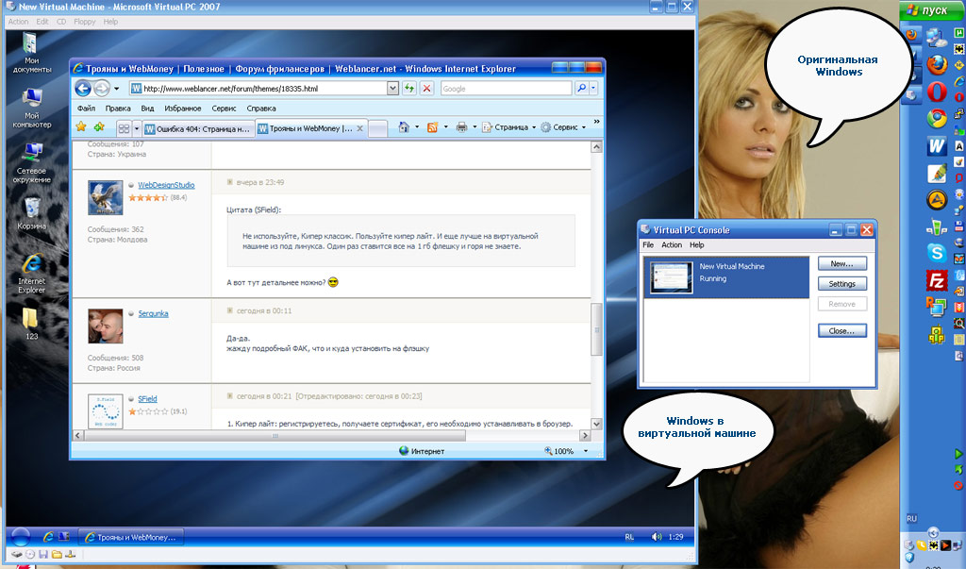
Task: Open Мои документы on the guest desktop
Action: (x=31, y=53)
